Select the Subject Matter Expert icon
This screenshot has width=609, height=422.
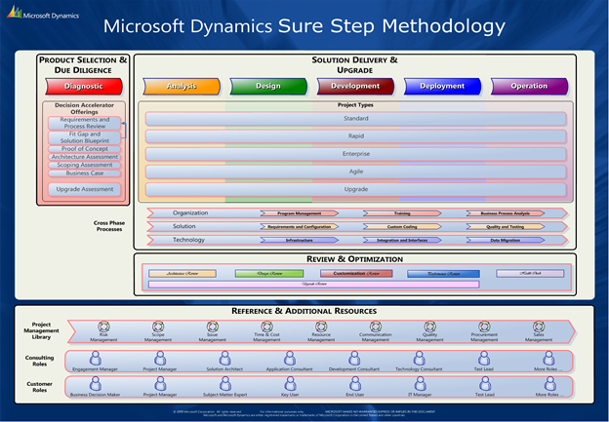click(225, 384)
